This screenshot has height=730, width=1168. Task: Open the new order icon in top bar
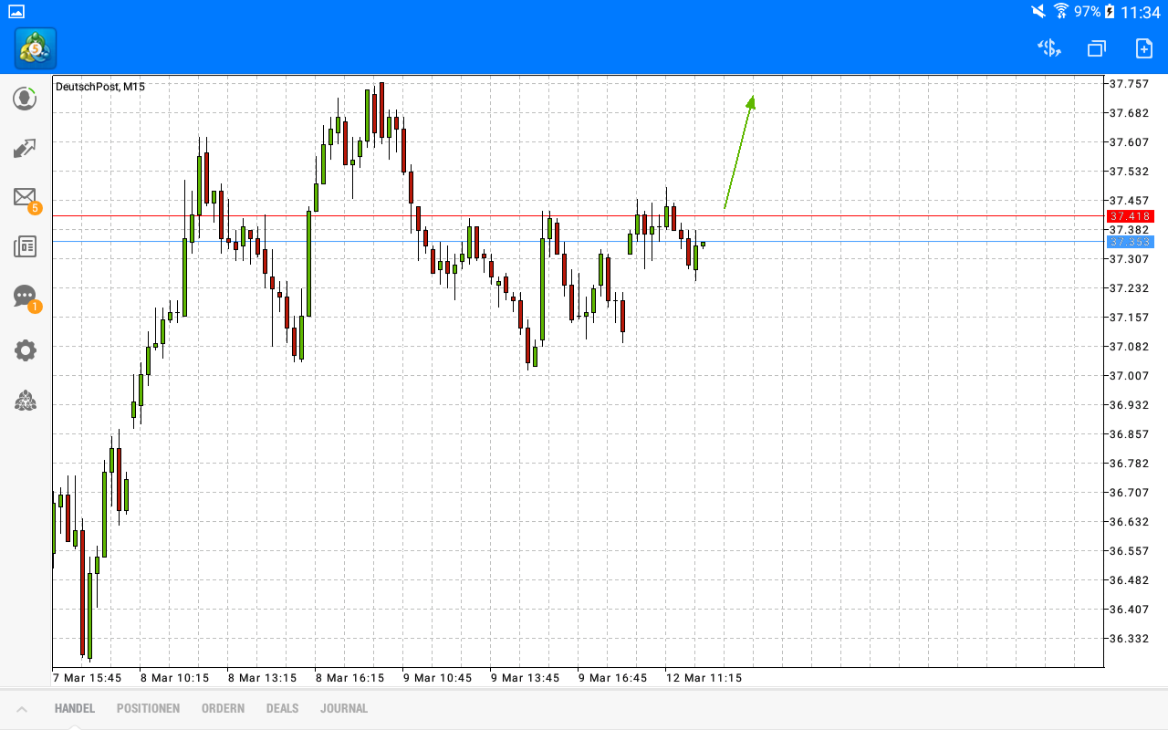click(1142, 48)
